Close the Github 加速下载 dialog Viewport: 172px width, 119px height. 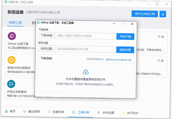pos(132,24)
